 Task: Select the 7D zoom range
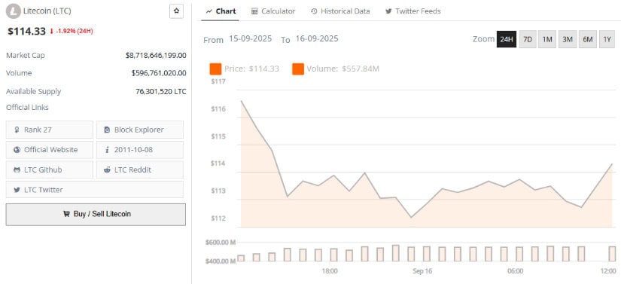pos(528,39)
